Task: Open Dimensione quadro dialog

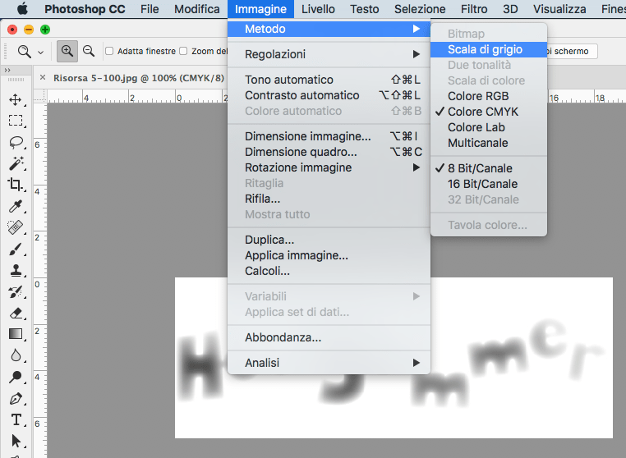Action: point(329,152)
